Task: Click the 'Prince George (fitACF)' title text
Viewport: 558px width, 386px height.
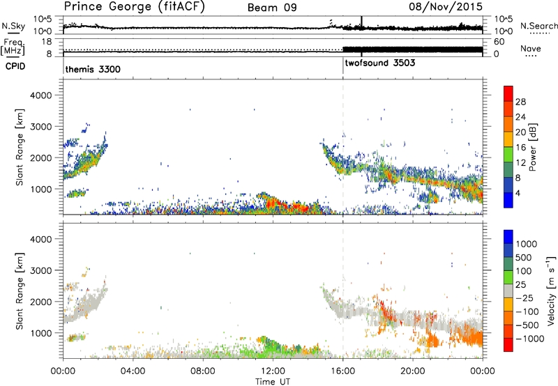Action: point(134,6)
